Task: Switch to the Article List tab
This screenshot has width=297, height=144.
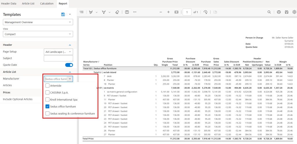Action: coord(28,3)
